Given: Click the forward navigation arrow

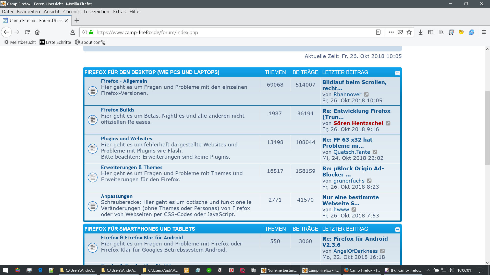Looking at the screenshot, I should (x=17, y=32).
